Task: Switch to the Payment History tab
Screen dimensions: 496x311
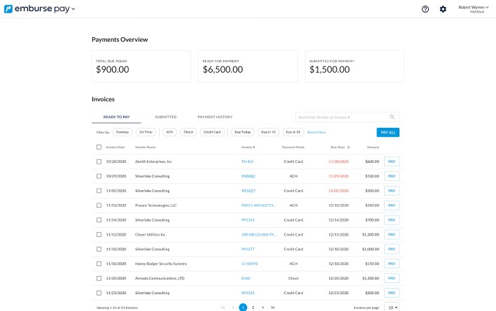Action: (215, 117)
